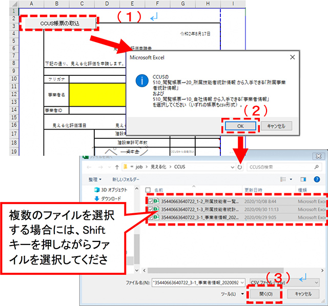The height and width of the screenshot is (306, 328).
Task: Click the refresh icon beside address bar
Action: point(239,167)
